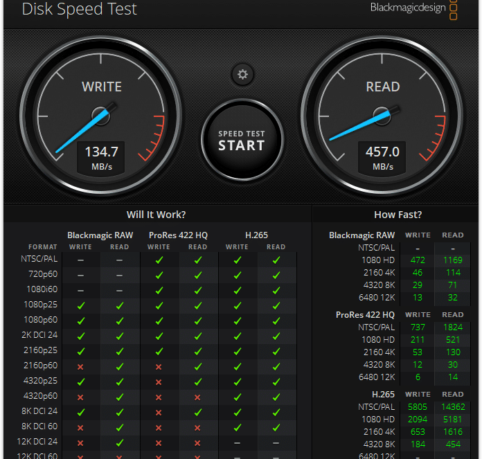Click the ProRes 422 HQ 2160 4K write value 53
Screen dimensions: 482x459
tap(418, 352)
